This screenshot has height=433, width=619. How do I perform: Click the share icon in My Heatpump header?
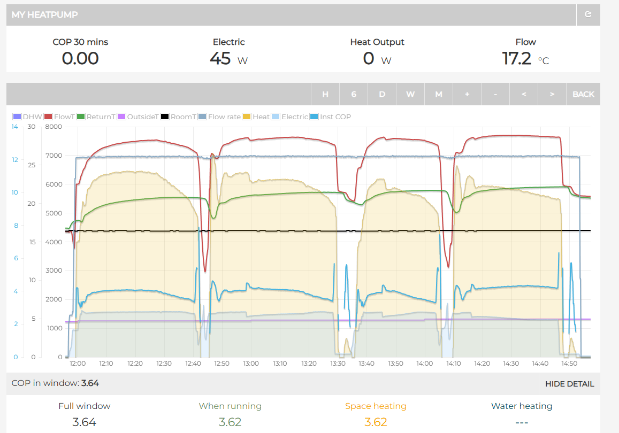click(589, 15)
